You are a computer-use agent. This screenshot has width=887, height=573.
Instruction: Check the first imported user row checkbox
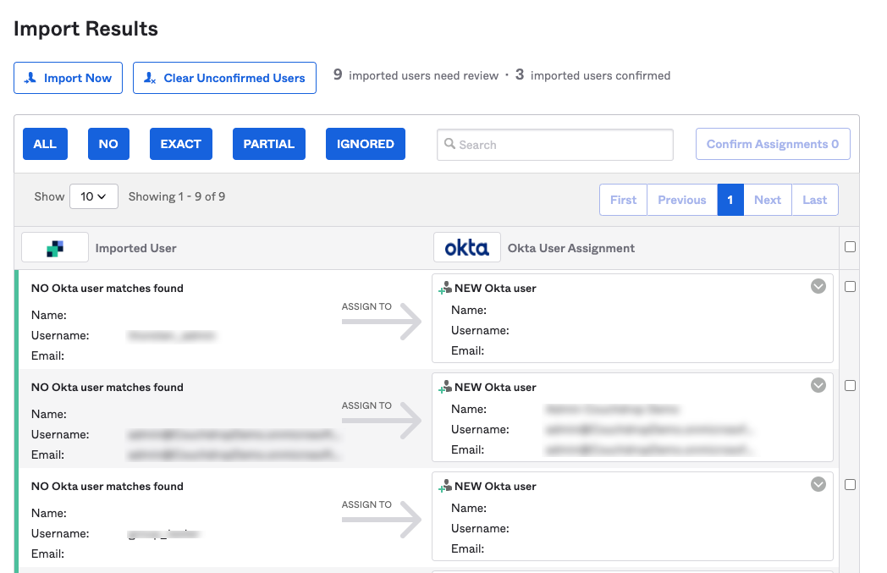coord(850,287)
